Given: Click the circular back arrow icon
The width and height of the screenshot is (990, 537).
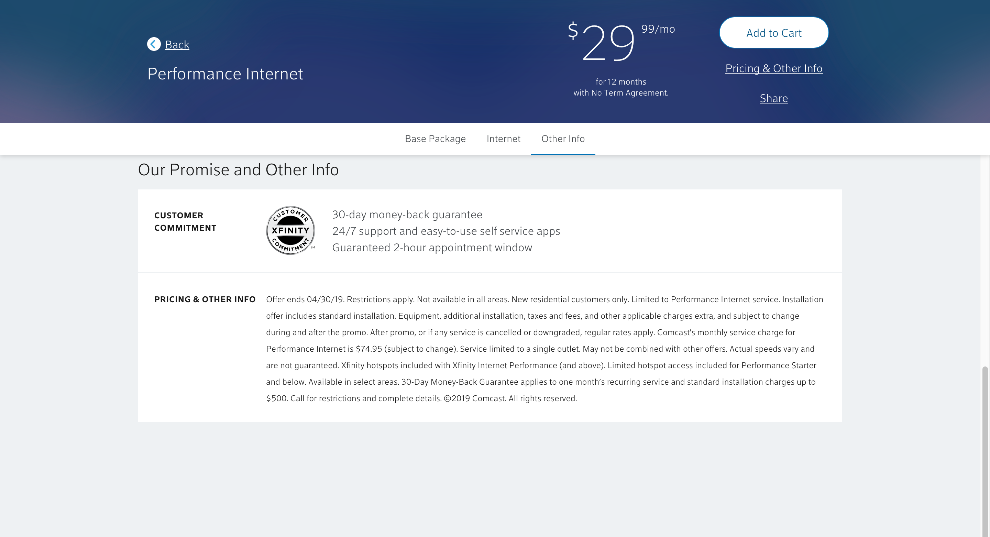Looking at the screenshot, I should click(154, 44).
